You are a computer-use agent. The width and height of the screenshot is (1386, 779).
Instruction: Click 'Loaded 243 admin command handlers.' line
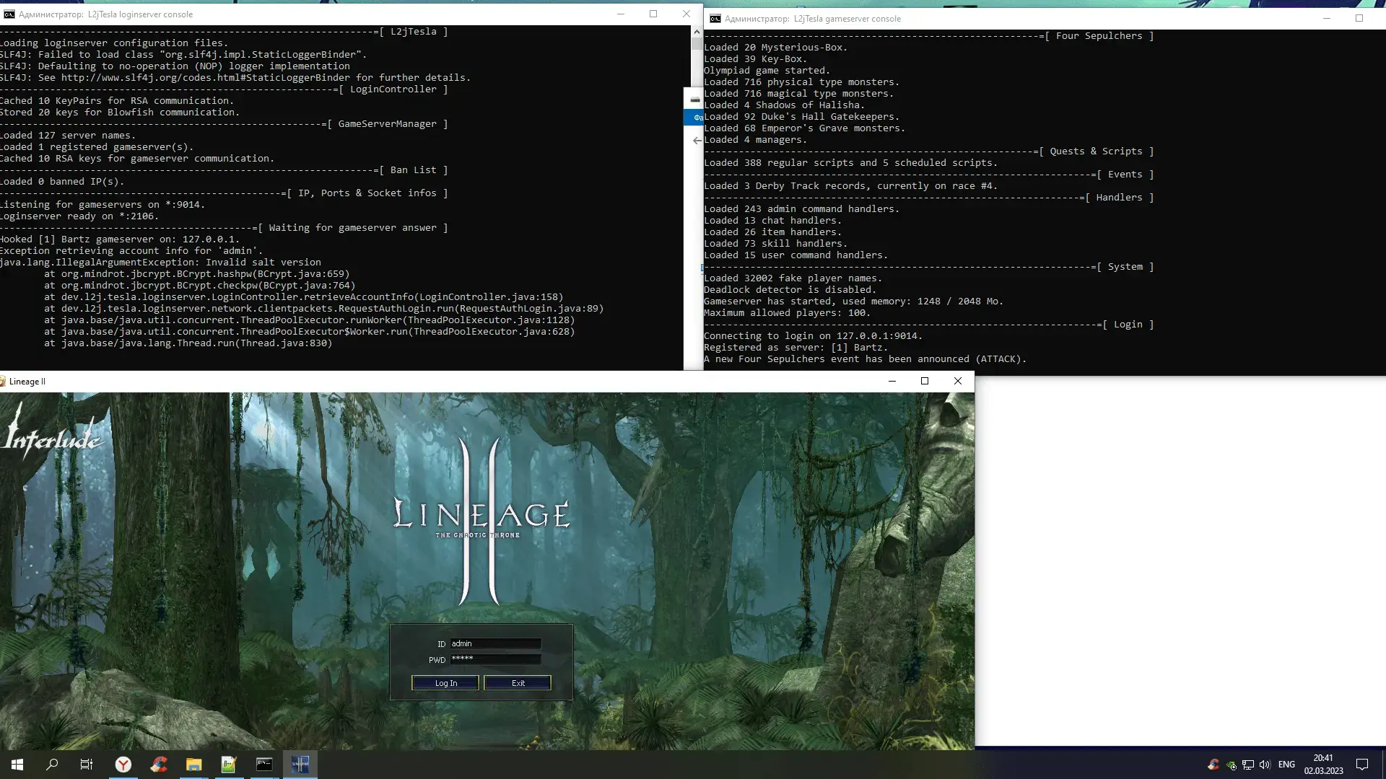pos(801,209)
